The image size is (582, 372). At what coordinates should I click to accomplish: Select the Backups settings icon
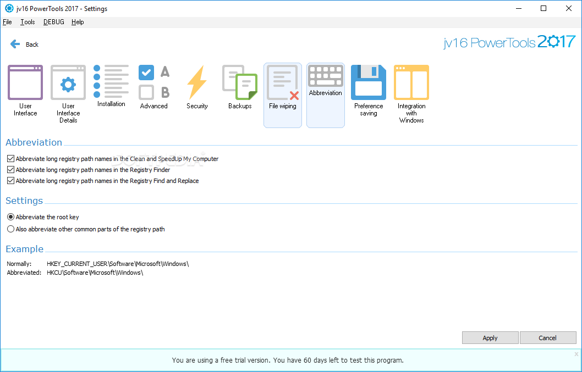tap(240, 82)
